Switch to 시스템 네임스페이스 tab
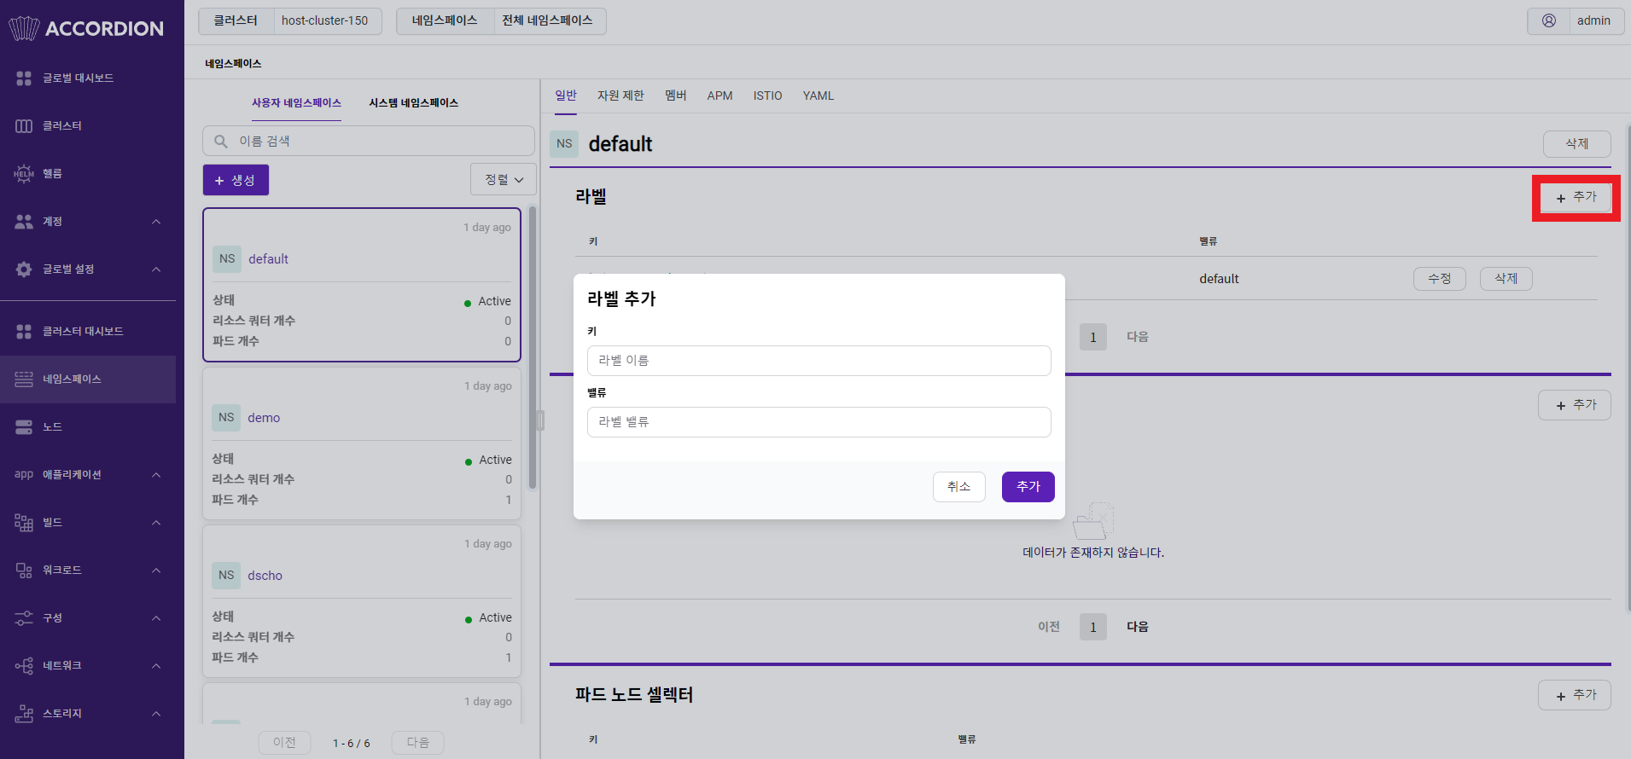1631x759 pixels. [414, 103]
